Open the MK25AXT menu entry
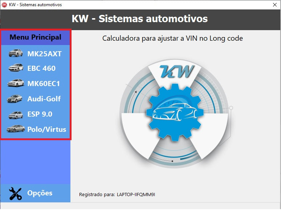This screenshot has width=281, height=211. click(x=44, y=54)
